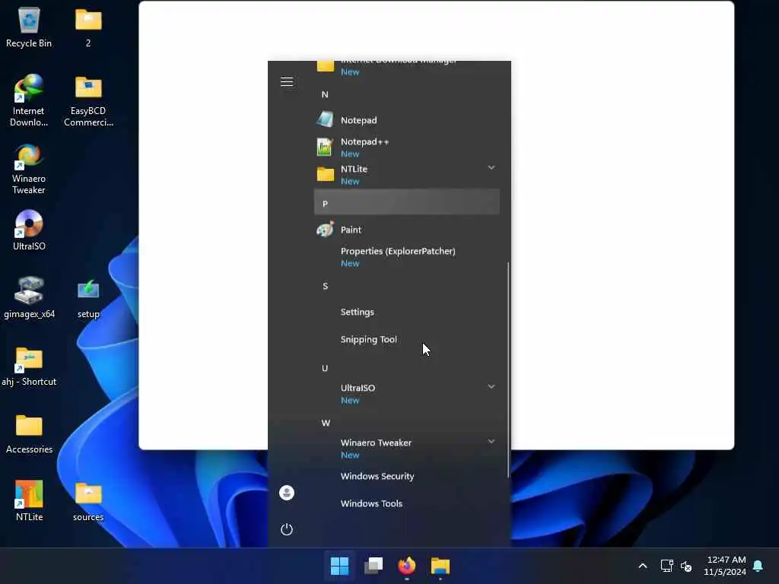Select the folder named 2 on desktop
Image resolution: width=779 pixels, height=584 pixels.
pyautogui.click(x=88, y=28)
